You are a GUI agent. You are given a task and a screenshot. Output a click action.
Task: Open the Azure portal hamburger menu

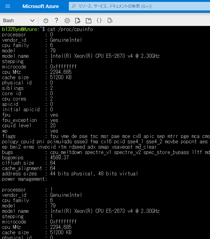click(x=8, y=6)
